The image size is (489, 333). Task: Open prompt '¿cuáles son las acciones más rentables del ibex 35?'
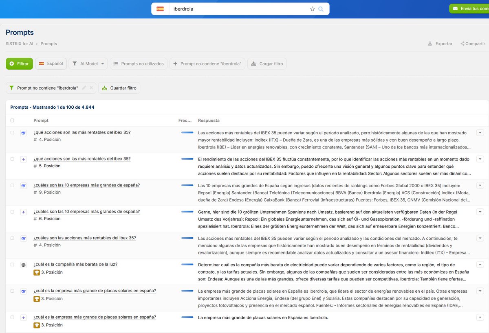(85, 238)
